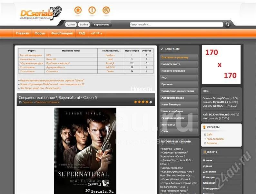Open the FAQ tab in orange bar
This screenshot has width=256, height=194.
pyautogui.click(x=82, y=33)
